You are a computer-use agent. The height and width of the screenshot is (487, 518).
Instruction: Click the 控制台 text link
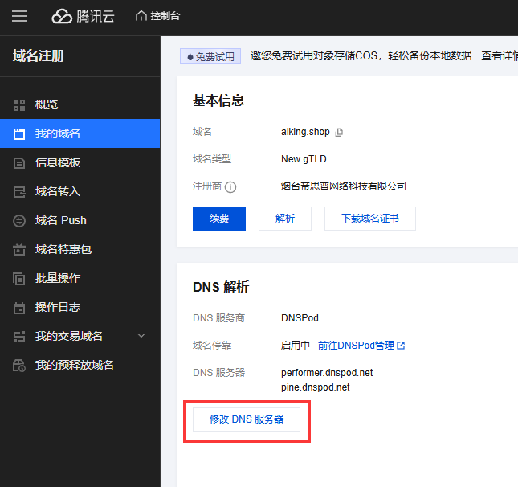click(165, 16)
